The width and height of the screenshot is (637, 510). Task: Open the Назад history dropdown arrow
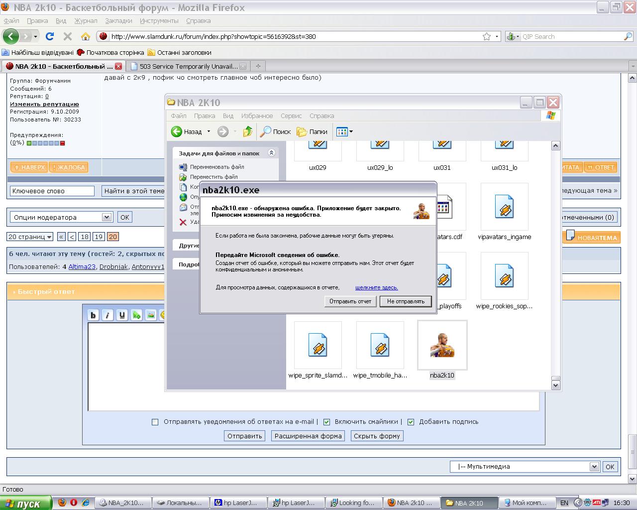209,131
